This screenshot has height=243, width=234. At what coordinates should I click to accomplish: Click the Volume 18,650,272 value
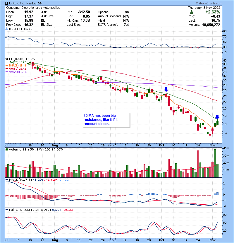(x=211, y=25)
